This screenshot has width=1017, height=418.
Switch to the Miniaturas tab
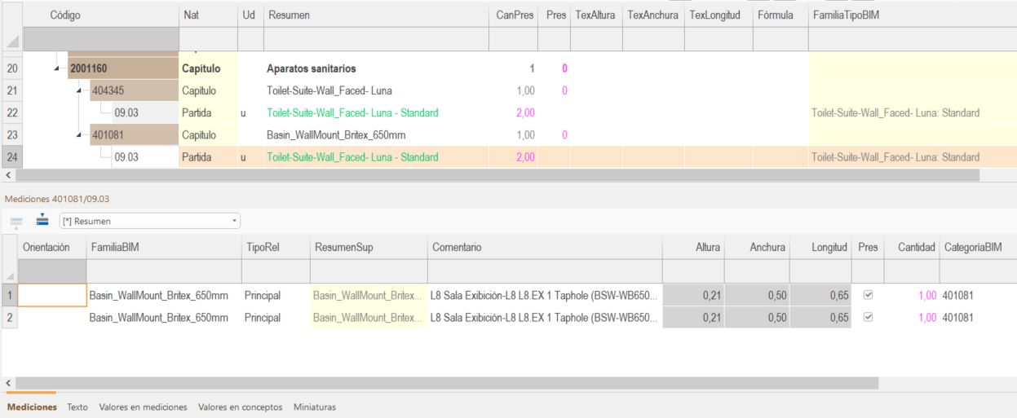(315, 407)
